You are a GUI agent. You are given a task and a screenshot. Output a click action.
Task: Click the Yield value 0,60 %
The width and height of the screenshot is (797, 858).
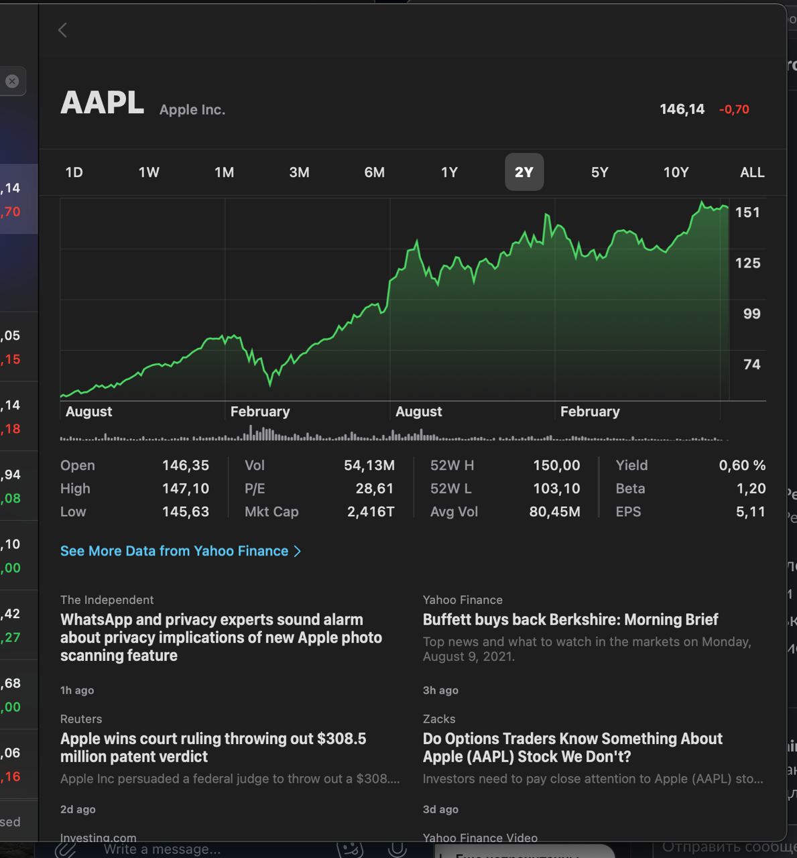click(742, 465)
